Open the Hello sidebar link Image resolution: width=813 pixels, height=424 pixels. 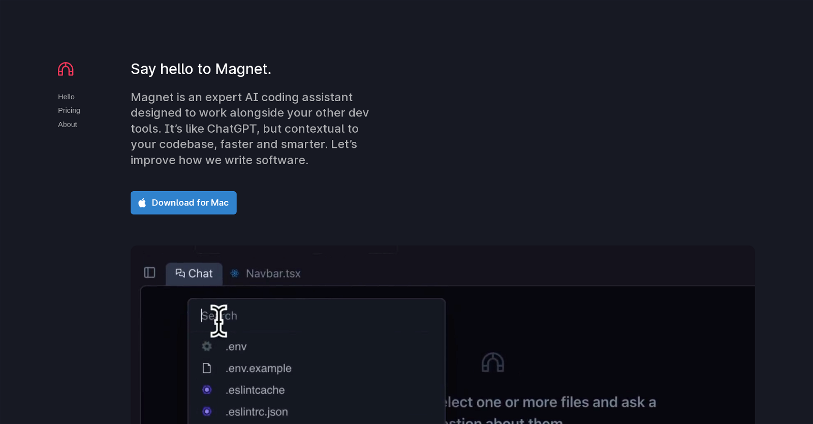pos(66,97)
